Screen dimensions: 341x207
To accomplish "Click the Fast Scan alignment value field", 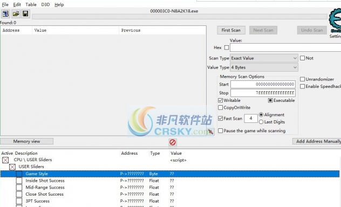I will pos(251,119).
